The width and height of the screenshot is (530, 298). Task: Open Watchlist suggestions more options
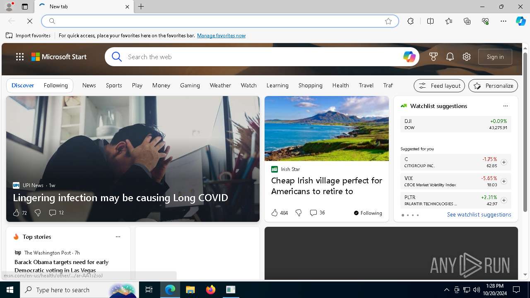pyautogui.click(x=506, y=106)
